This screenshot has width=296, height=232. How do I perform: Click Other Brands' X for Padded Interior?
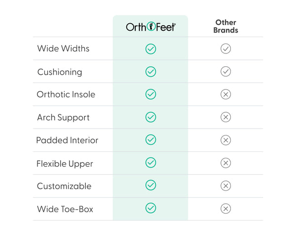click(225, 140)
